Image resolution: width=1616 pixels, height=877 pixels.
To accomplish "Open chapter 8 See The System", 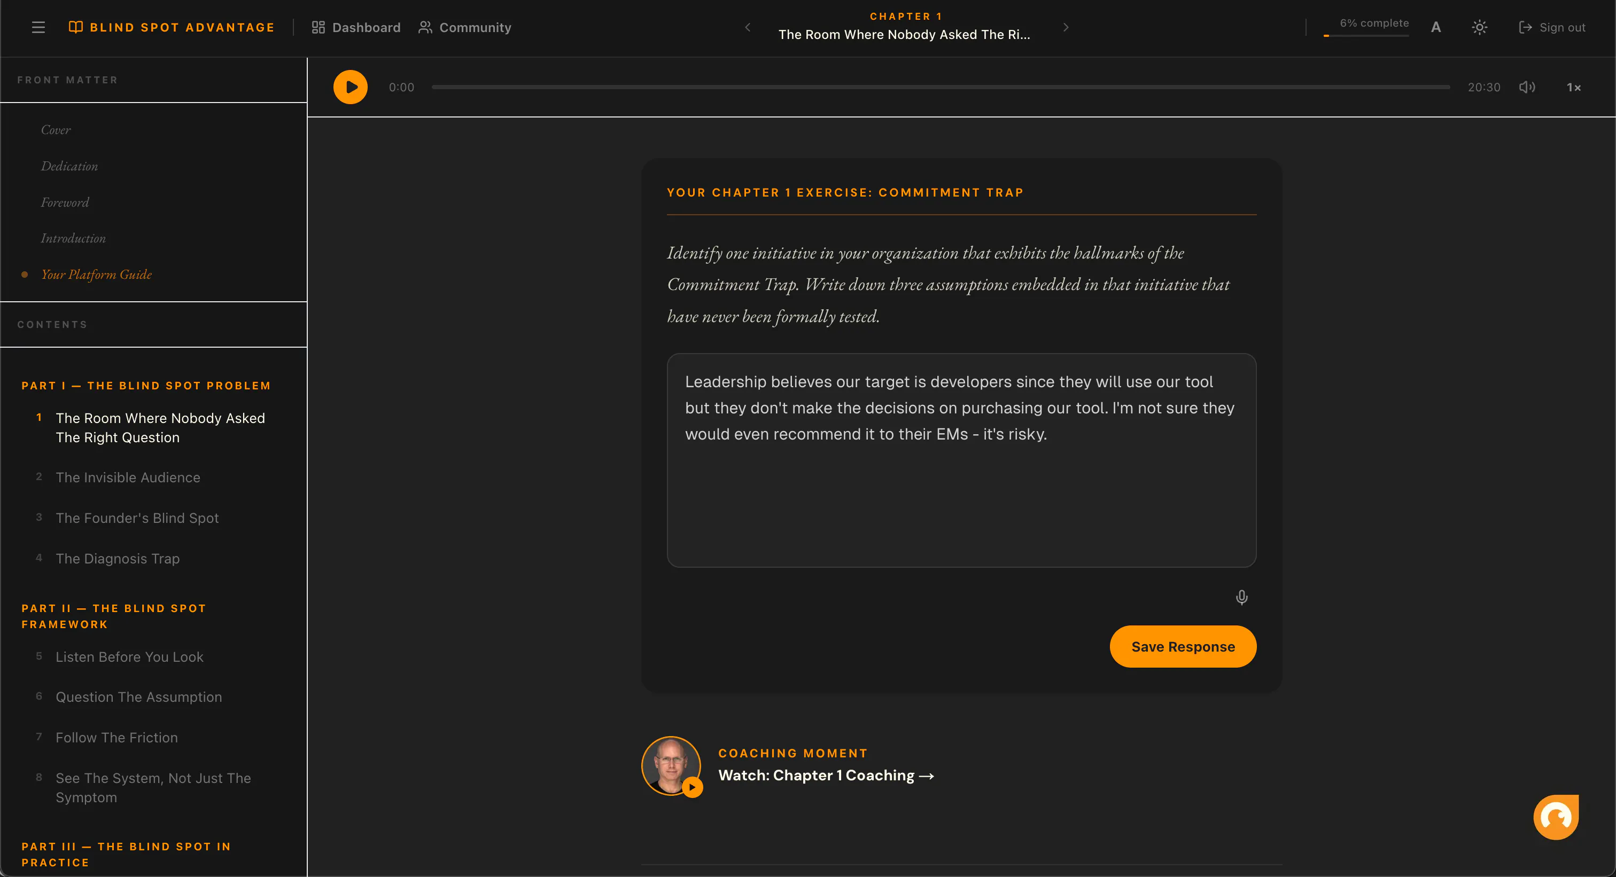I will [x=153, y=788].
